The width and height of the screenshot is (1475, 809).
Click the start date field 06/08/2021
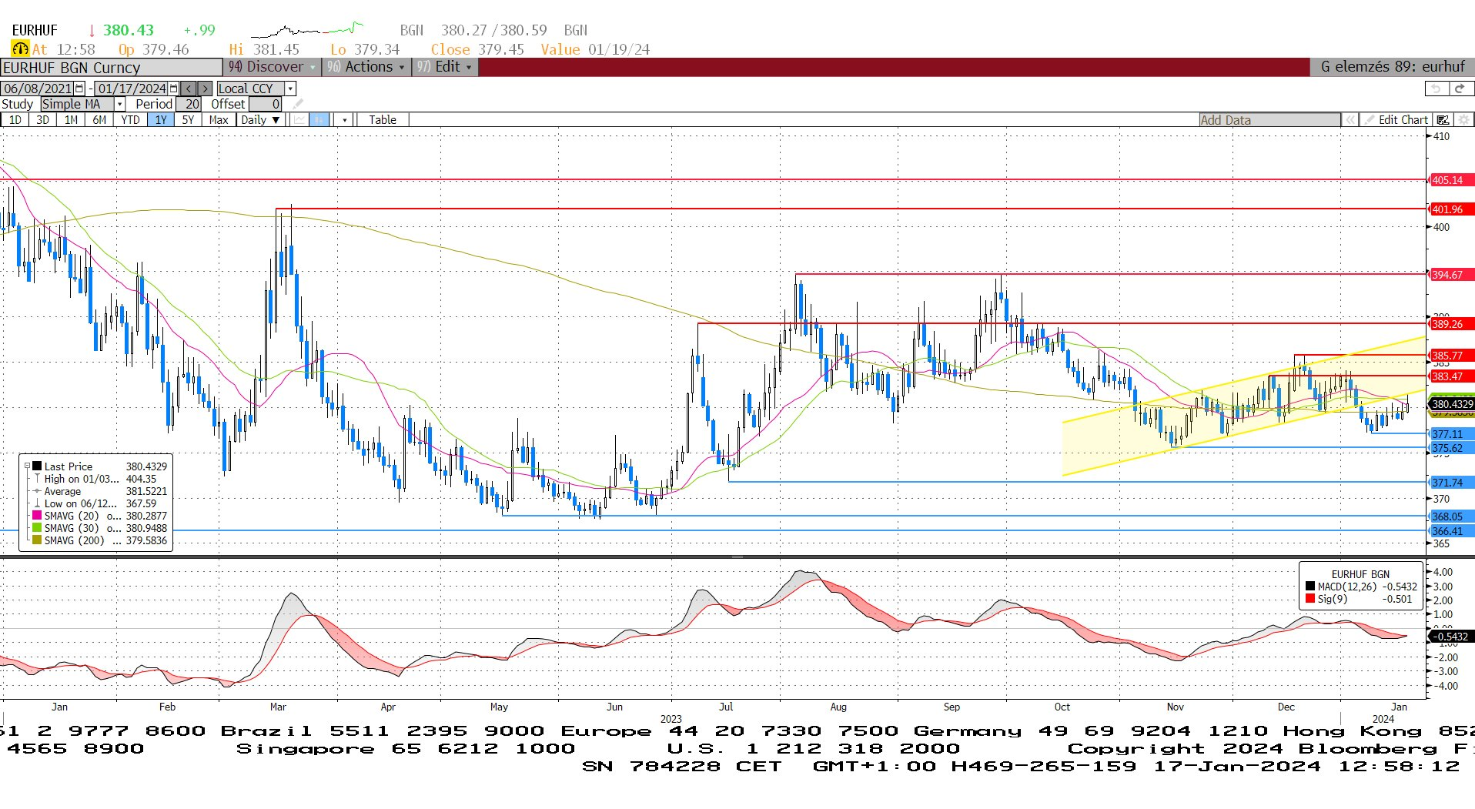[38, 89]
